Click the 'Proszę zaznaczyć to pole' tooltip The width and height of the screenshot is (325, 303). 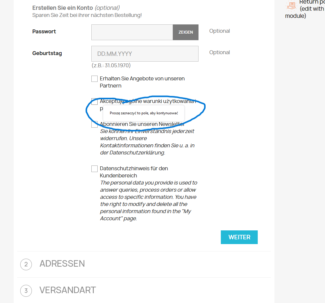(x=144, y=113)
